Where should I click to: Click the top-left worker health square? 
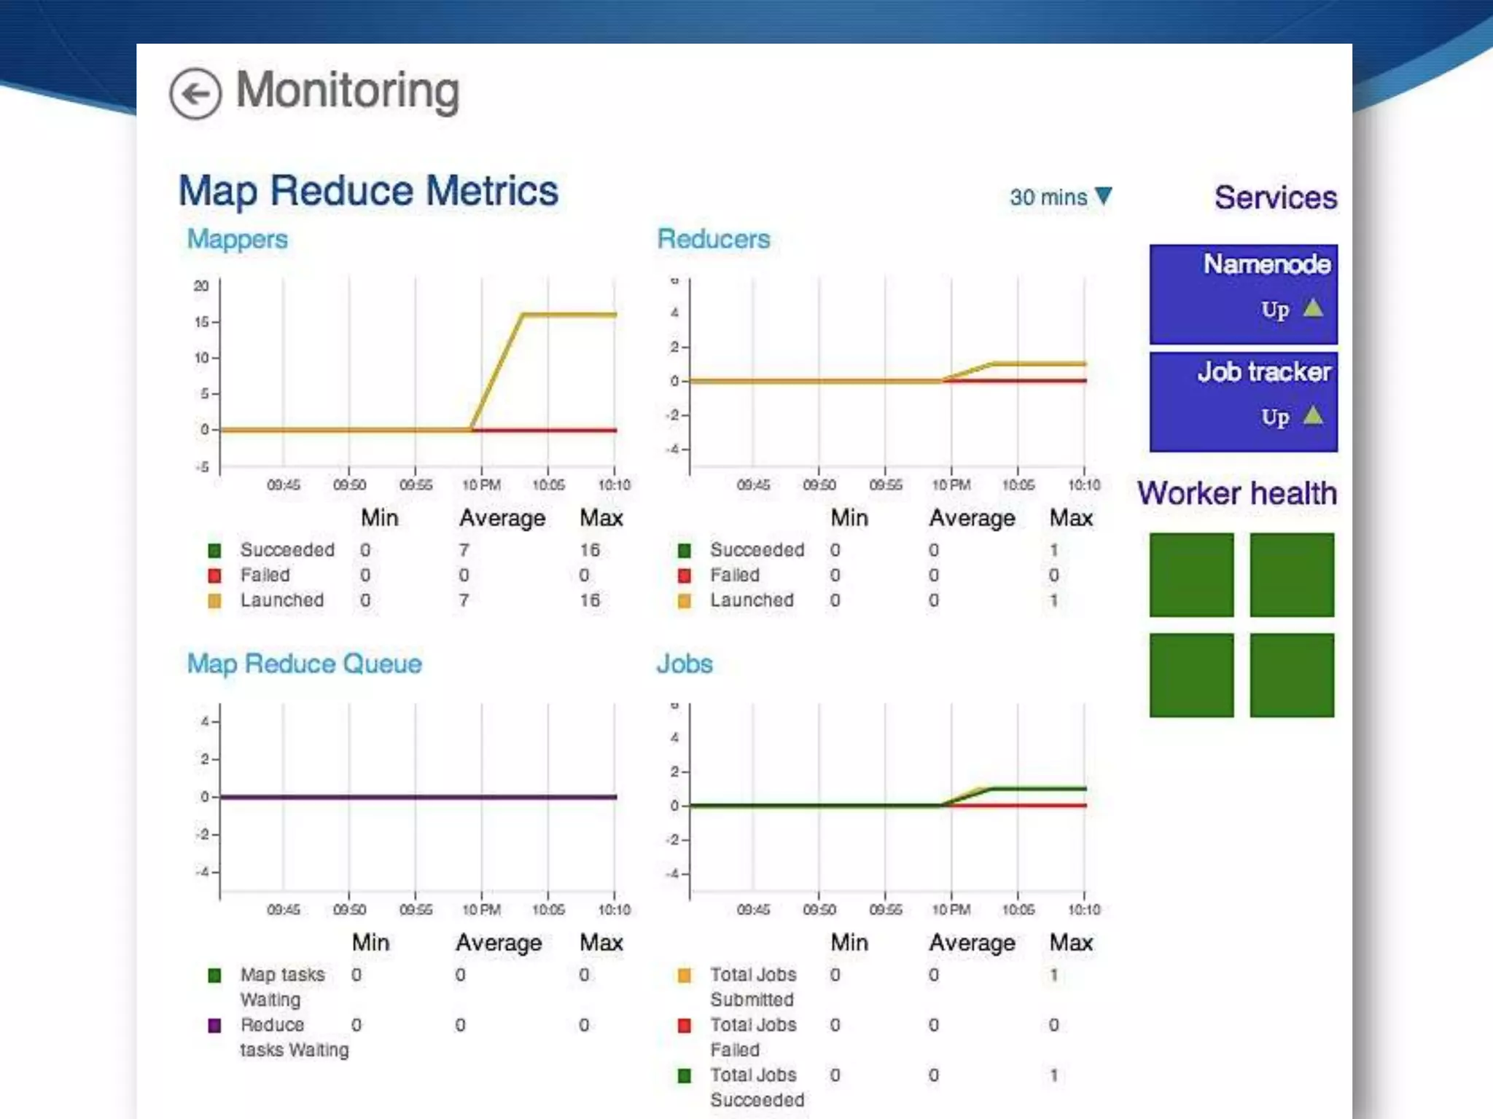click(x=1191, y=575)
